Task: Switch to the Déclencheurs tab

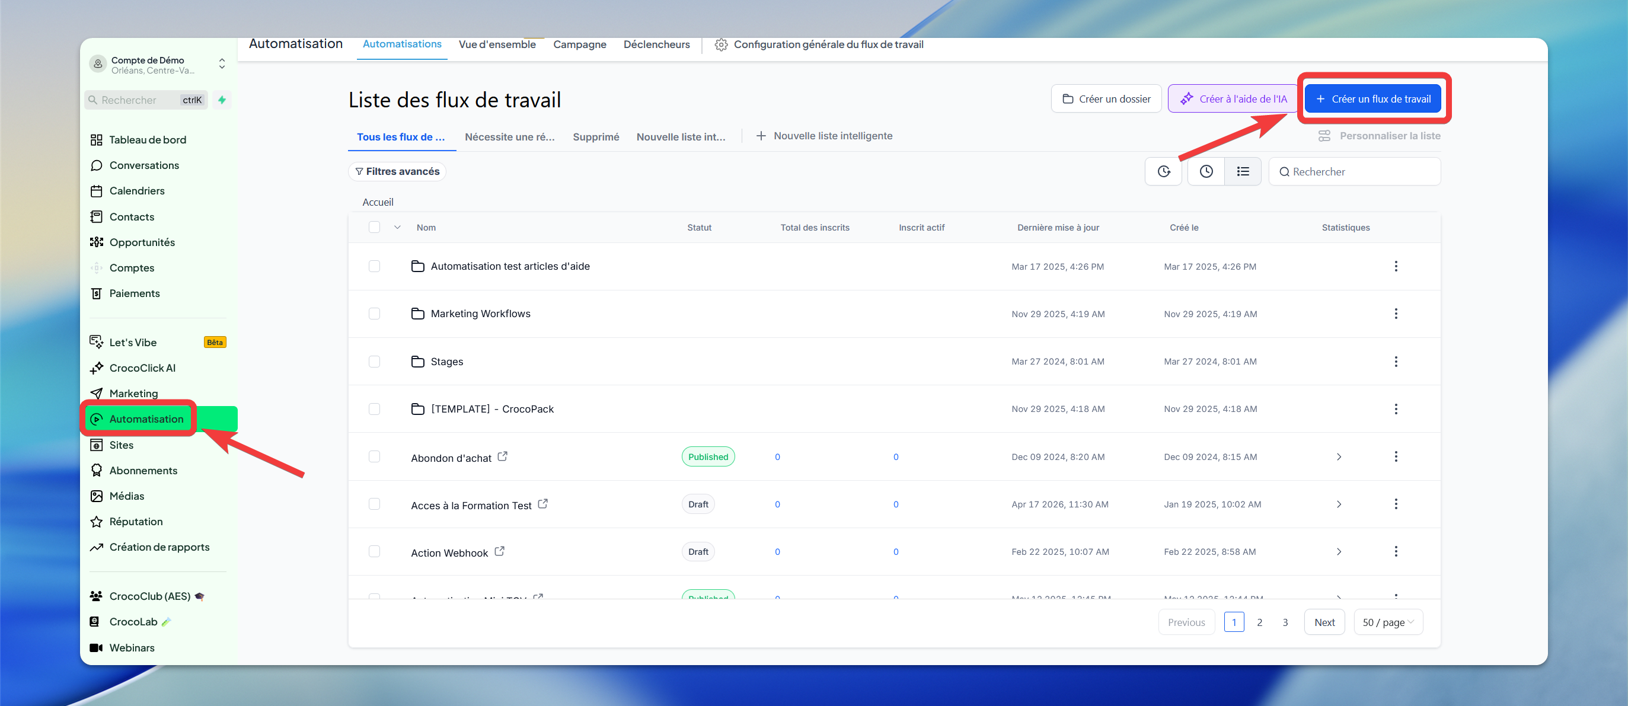Action: click(x=656, y=44)
